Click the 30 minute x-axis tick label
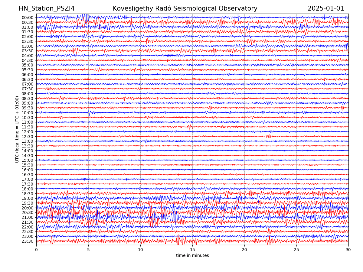 [348, 250]
